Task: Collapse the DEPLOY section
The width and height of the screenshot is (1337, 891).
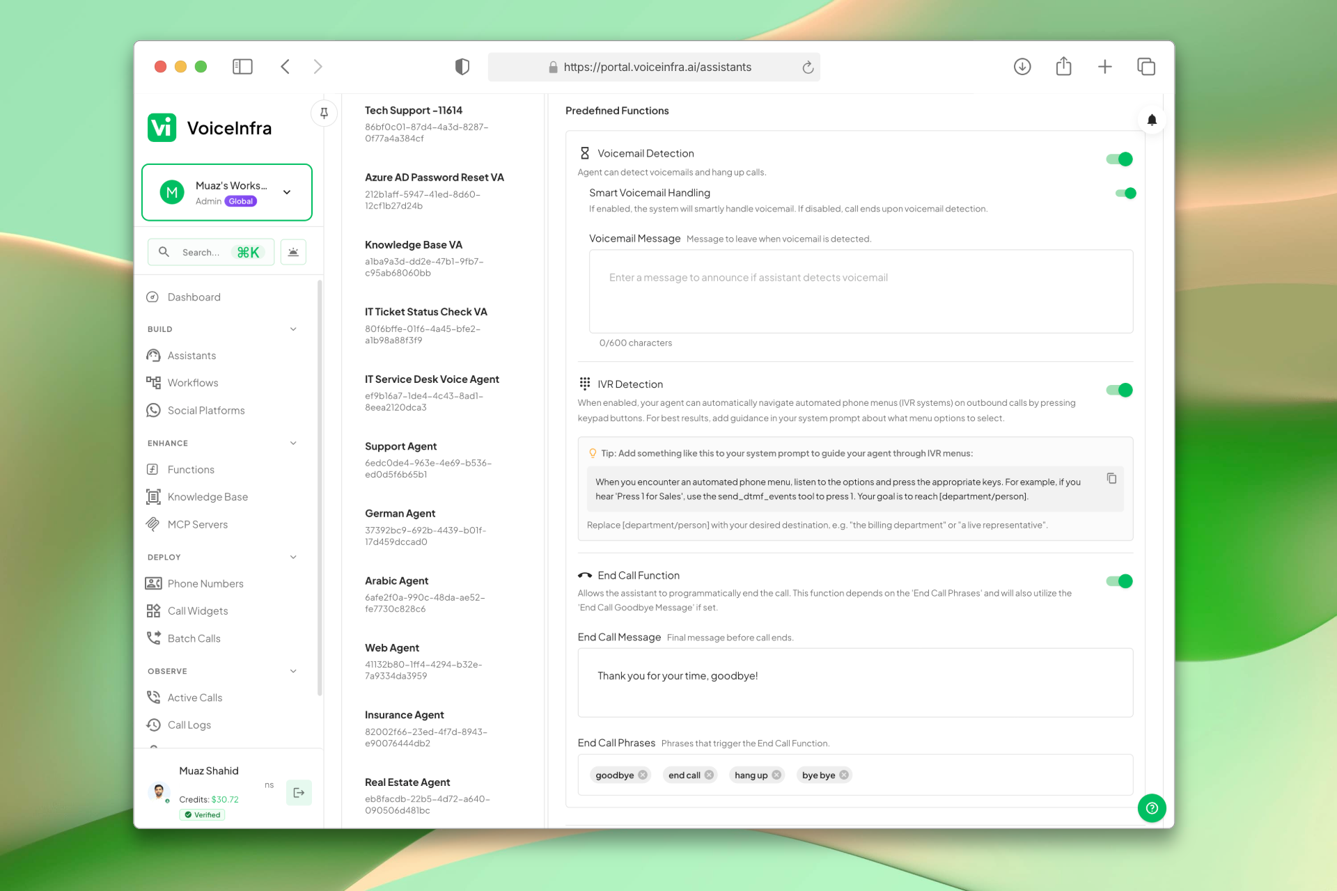Action: (293, 557)
